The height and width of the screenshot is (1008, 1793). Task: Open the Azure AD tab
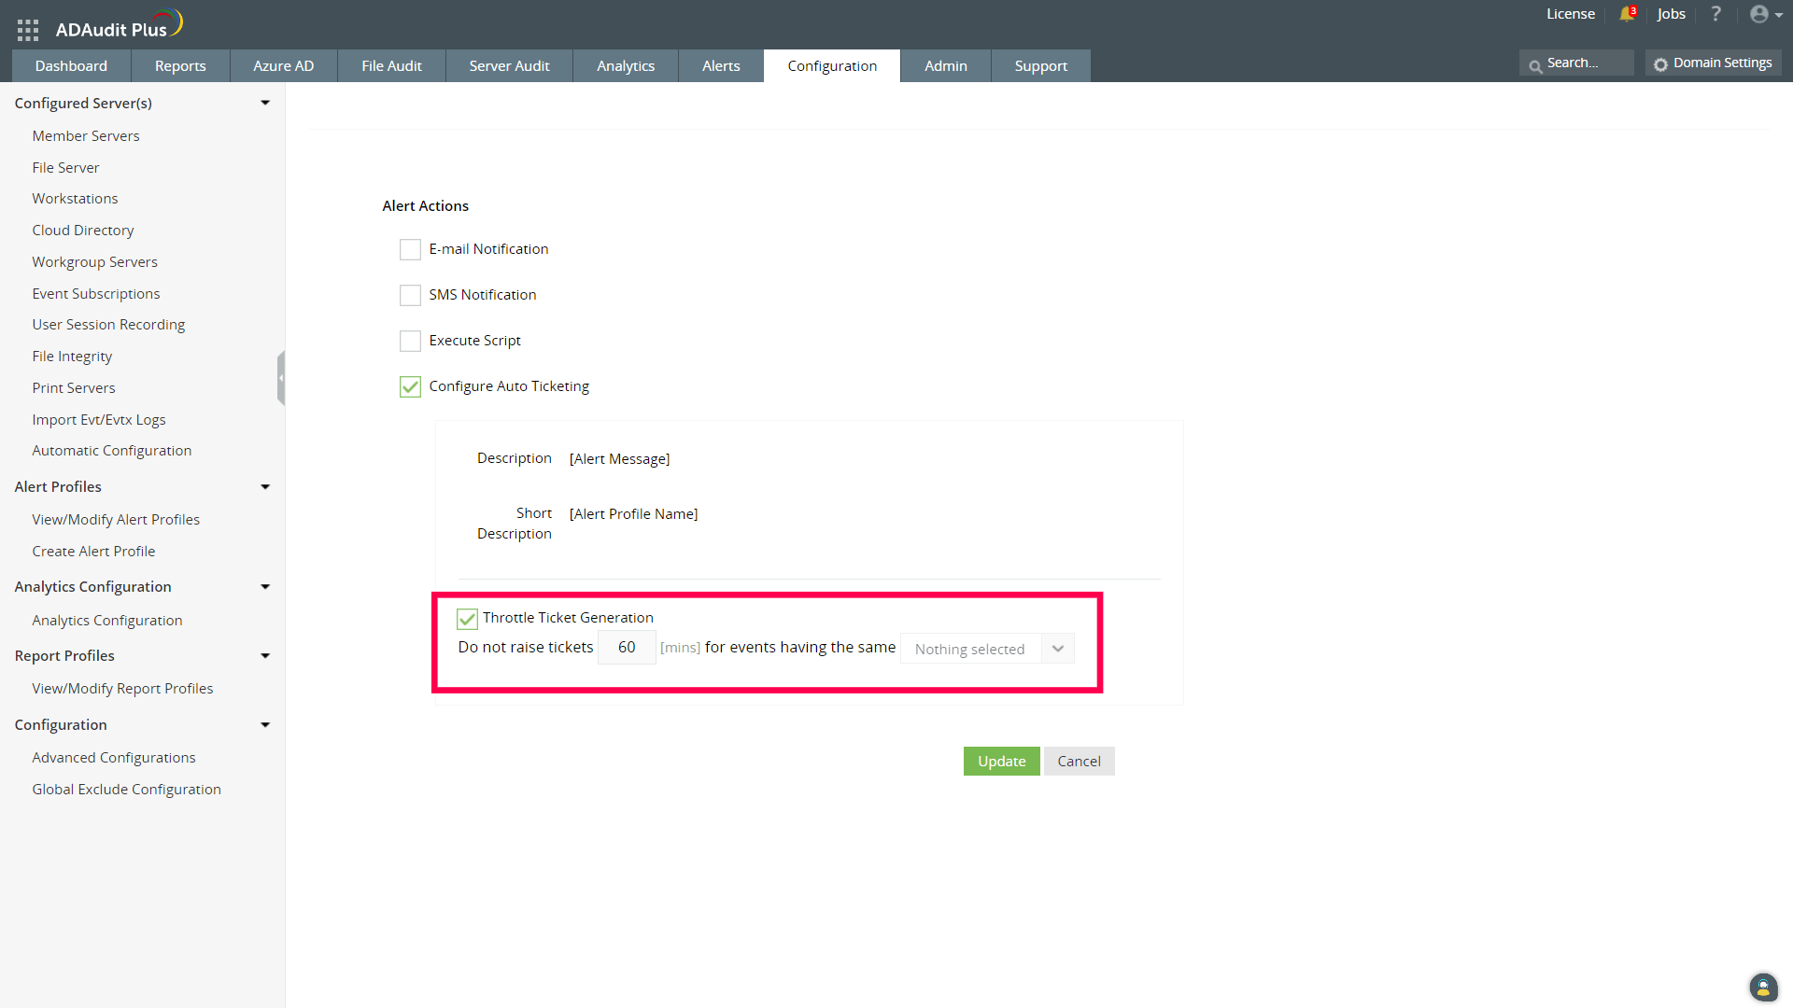pos(282,65)
